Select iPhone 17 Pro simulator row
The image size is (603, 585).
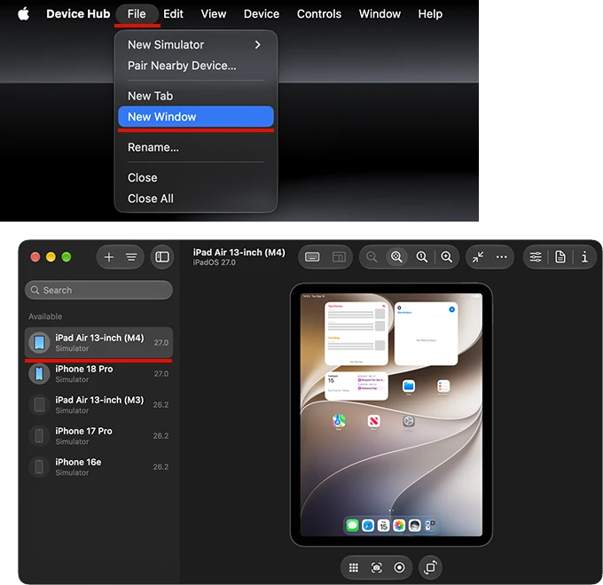tap(98, 436)
